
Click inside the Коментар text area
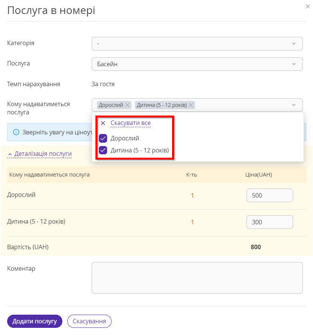tap(197, 278)
